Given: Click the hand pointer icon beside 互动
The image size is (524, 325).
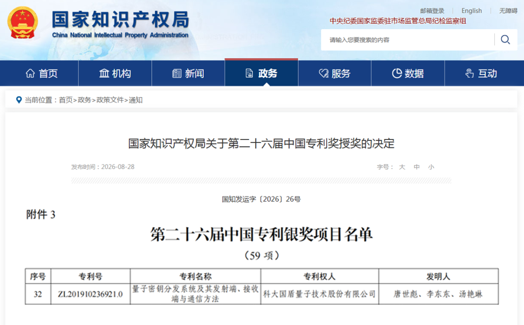Looking at the screenshot, I should [470, 73].
